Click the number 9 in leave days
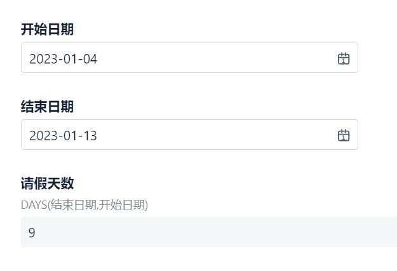397x271 pixels. click(x=32, y=232)
